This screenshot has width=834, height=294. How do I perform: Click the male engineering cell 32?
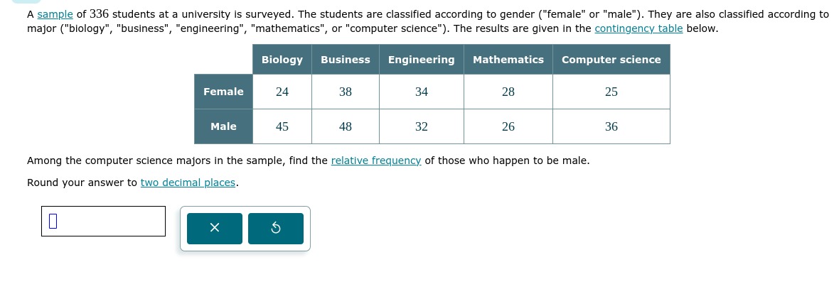coord(421,126)
